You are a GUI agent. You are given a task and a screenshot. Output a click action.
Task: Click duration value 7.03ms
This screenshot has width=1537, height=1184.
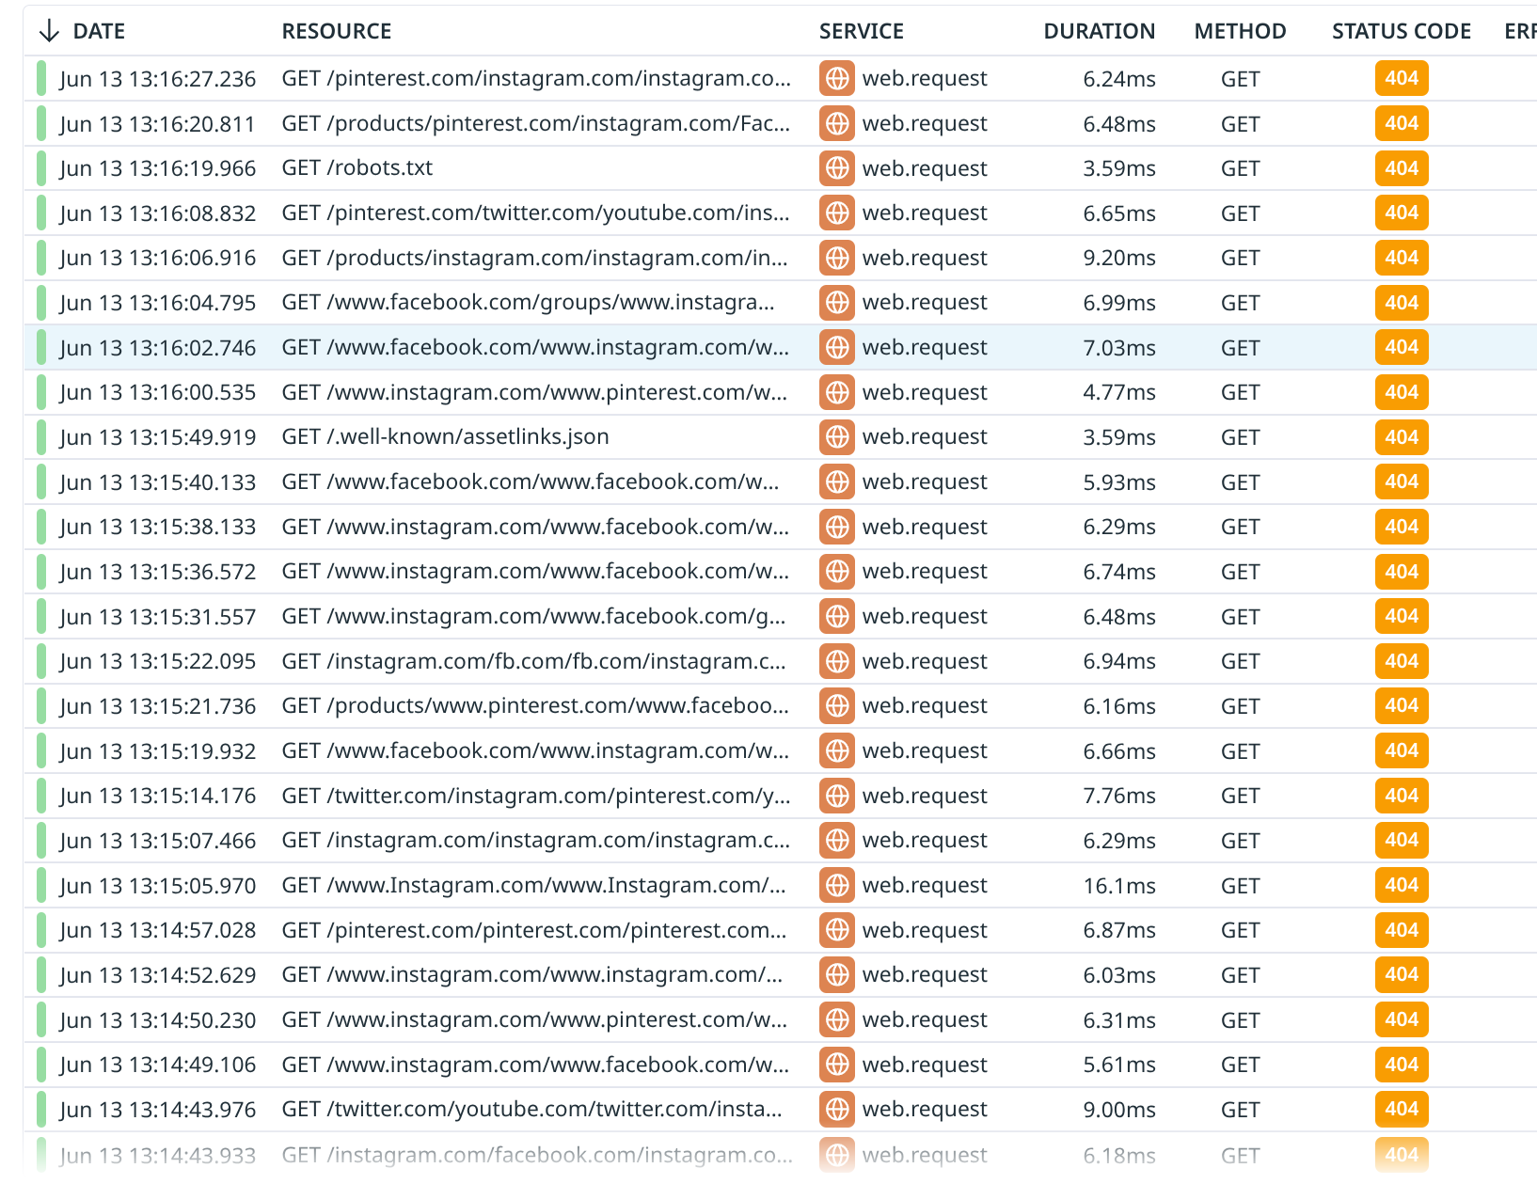tap(1119, 347)
